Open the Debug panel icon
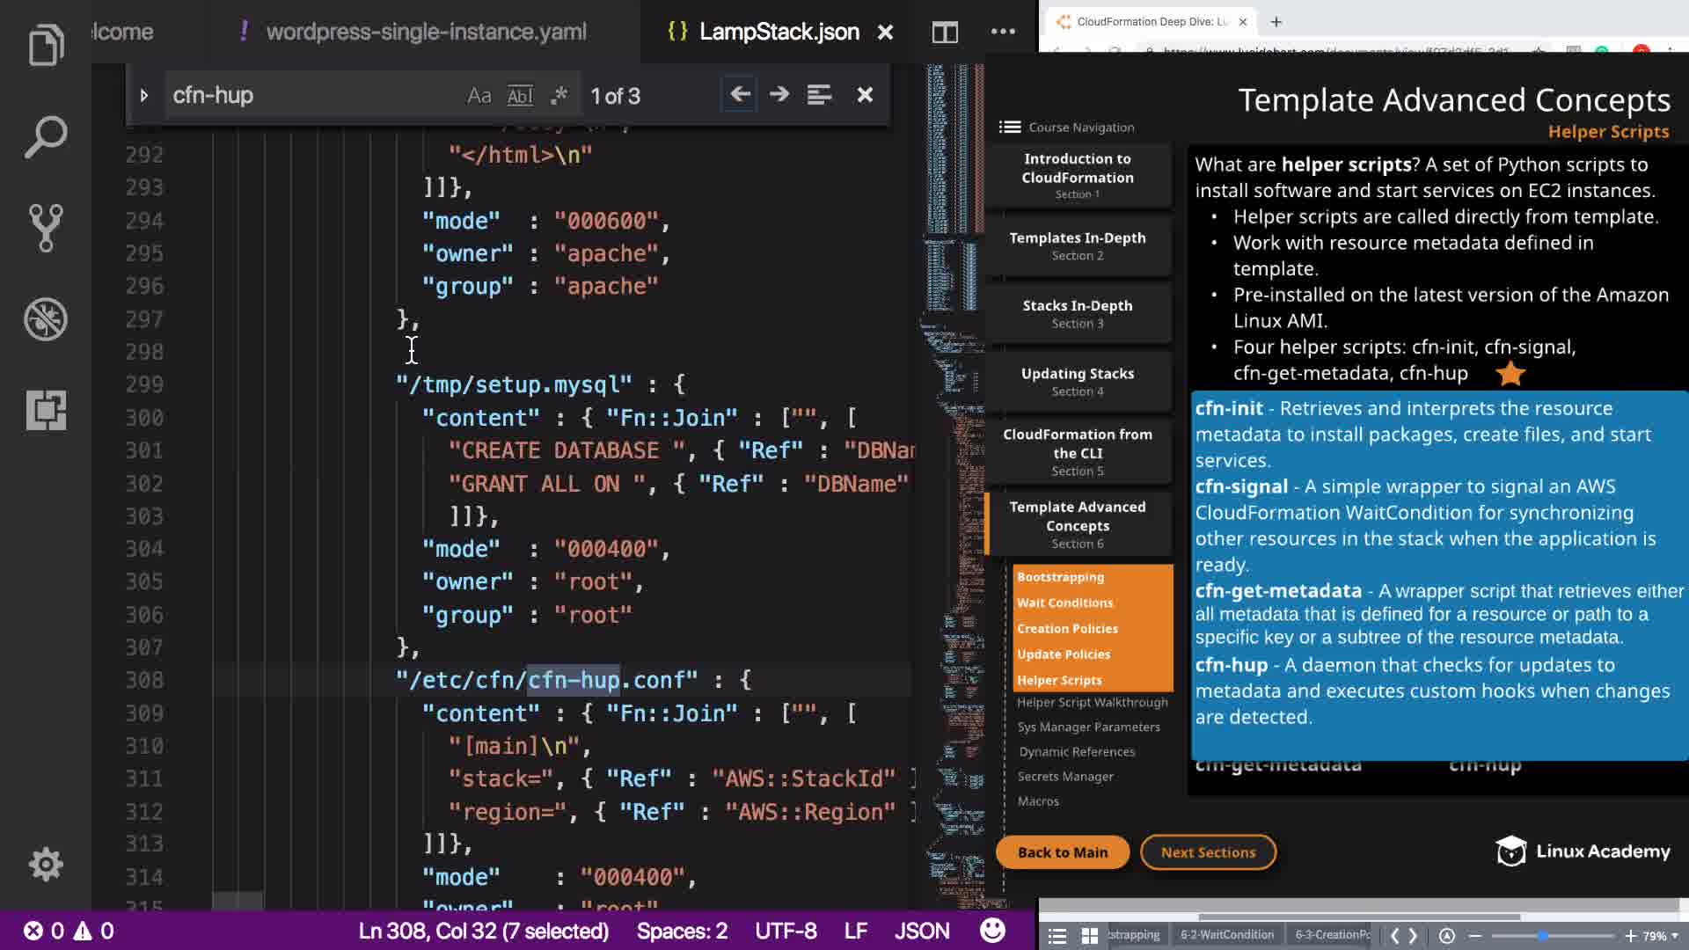Viewport: 1689px width, 950px height. pyautogui.click(x=46, y=319)
